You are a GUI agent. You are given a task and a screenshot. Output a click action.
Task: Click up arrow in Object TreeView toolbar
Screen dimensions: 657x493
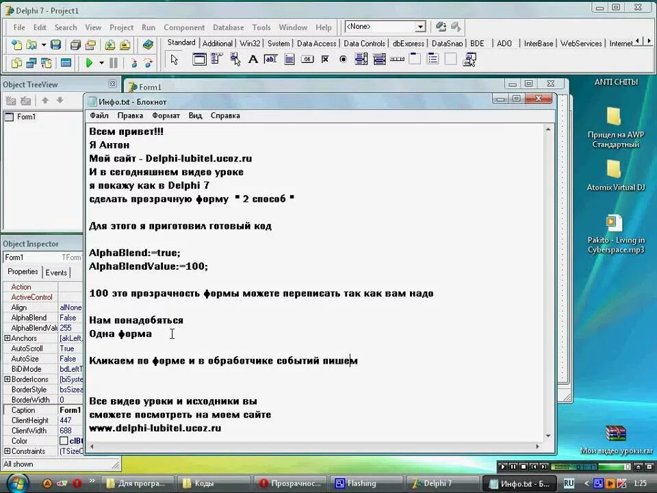[x=45, y=100]
